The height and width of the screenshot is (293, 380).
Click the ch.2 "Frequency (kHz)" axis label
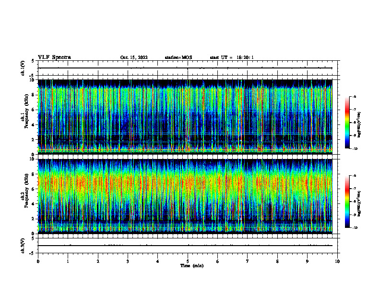(x=26, y=191)
